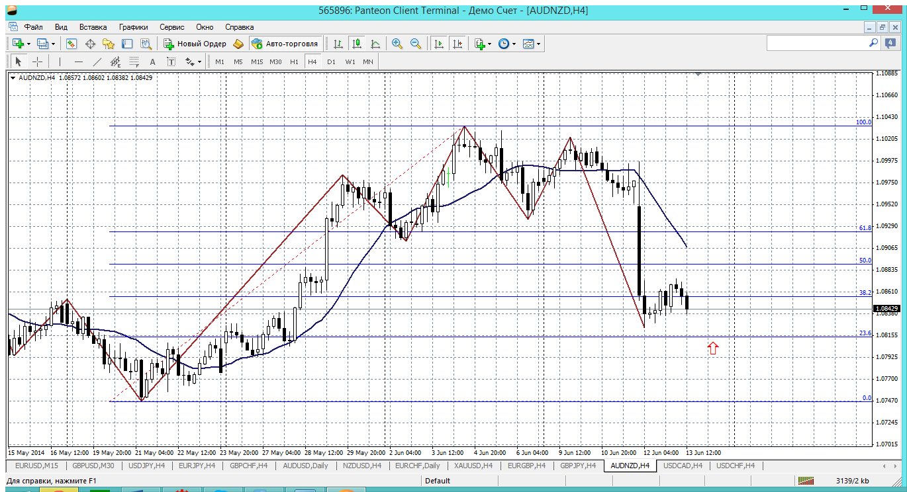Click the Новый Ордер button
The height and width of the screenshot is (492, 907).
pyautogui.click(x=195, y=44)
